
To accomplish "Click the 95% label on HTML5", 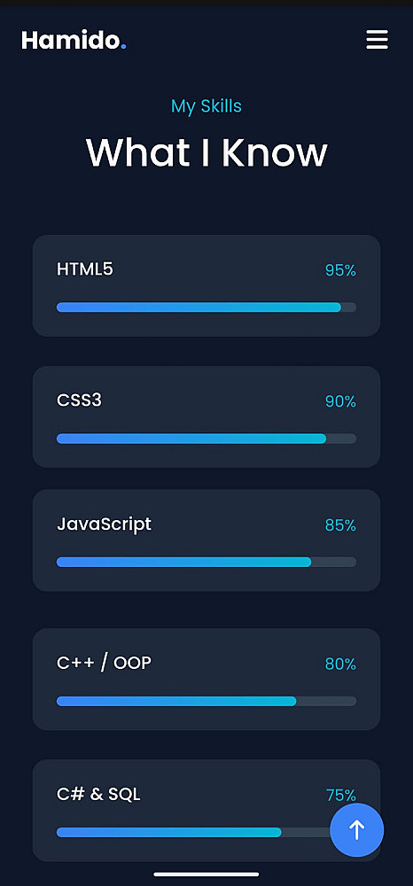I will coord(340,270).
